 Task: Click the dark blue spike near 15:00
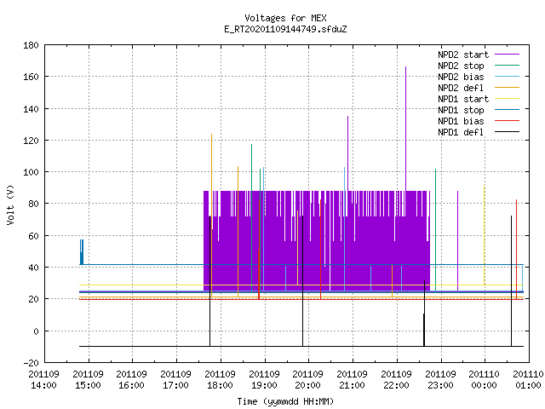pyautogui.click(x=82, y=252)
